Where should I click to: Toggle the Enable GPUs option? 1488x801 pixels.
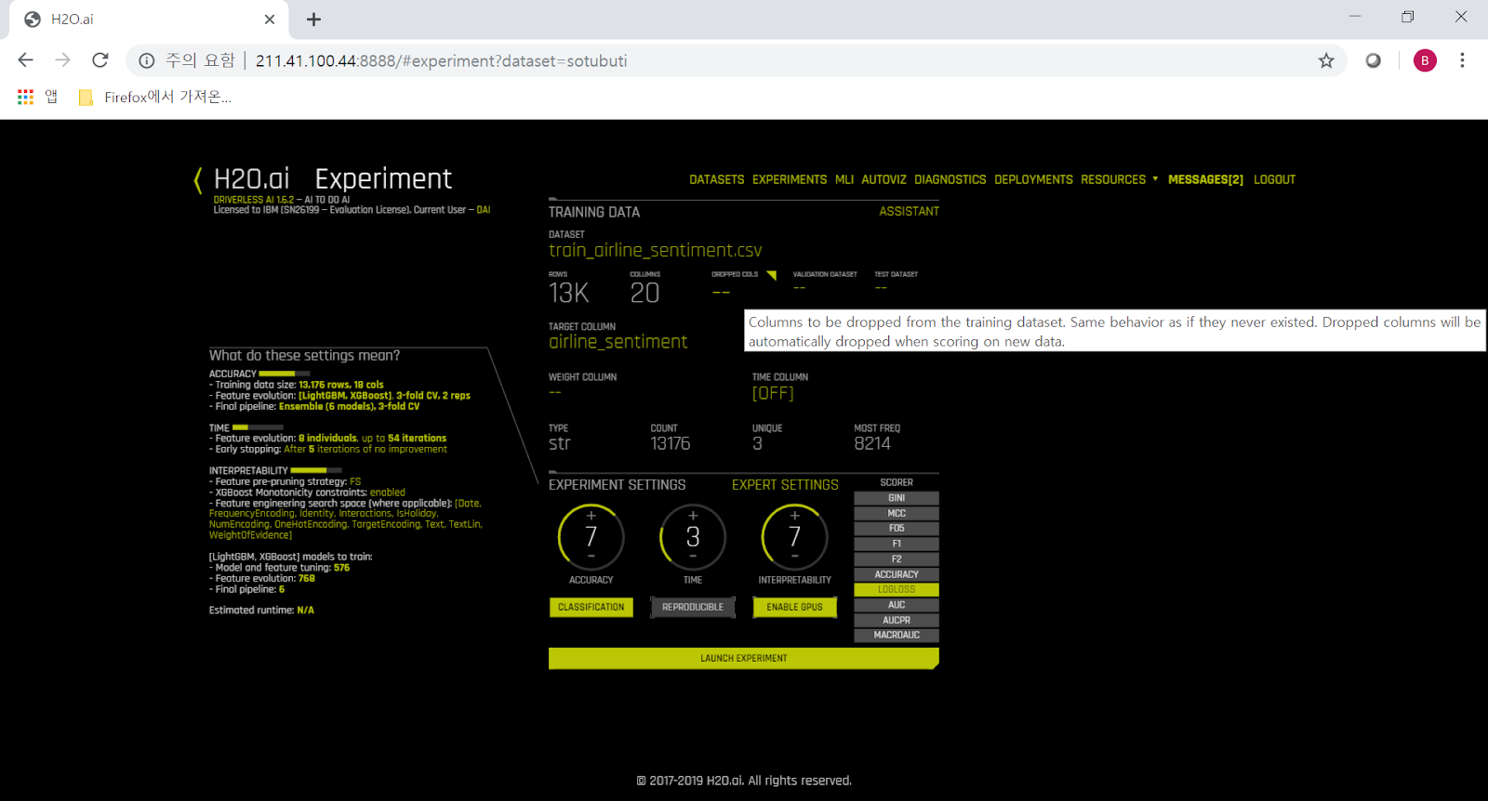click(x=794, y=607)
